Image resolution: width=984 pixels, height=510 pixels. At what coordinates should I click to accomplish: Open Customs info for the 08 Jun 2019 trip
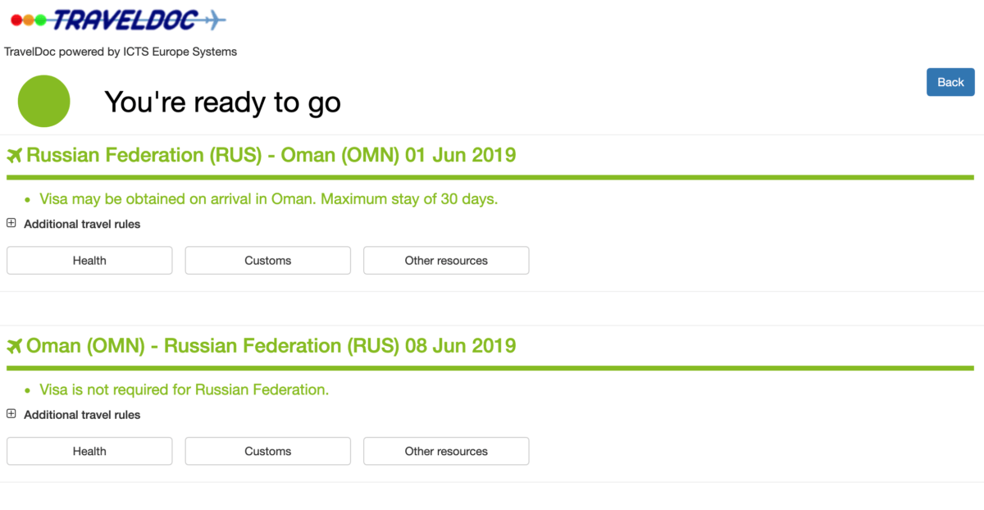(268, 451)
